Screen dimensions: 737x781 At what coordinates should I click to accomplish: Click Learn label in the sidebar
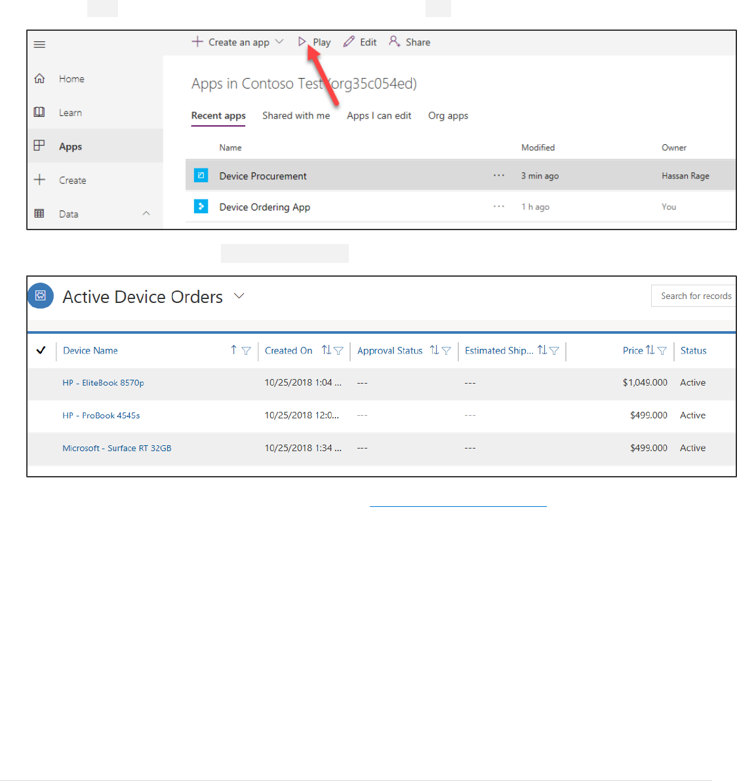point(70,113)
